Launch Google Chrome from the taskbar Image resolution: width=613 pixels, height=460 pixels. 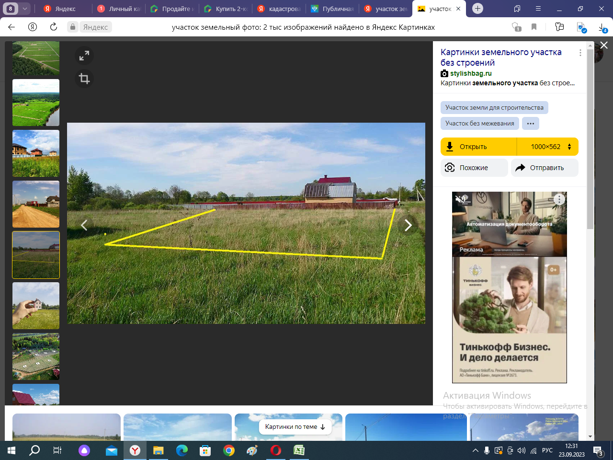click(x=229, y=450)
